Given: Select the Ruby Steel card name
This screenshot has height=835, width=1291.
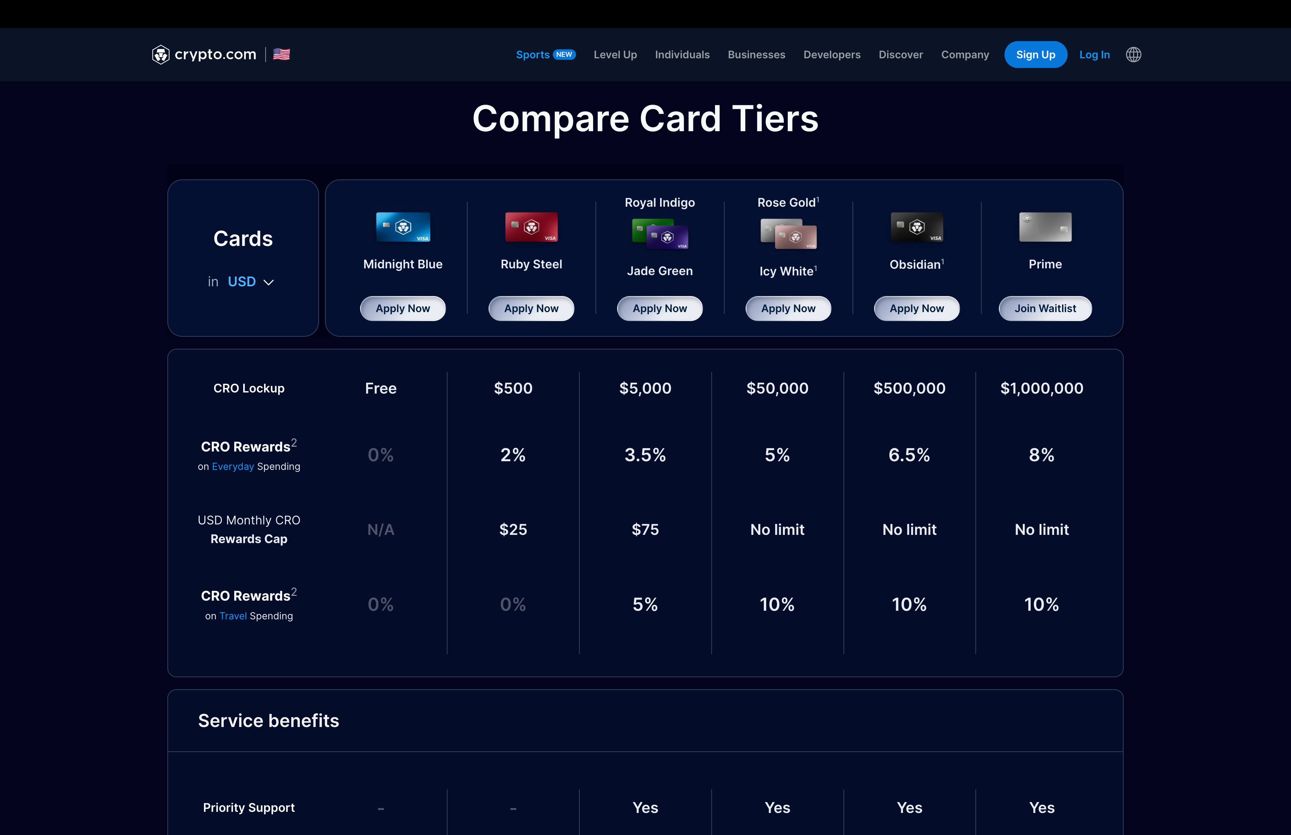Looking at the screenshot, I should [x=532, y=264].
